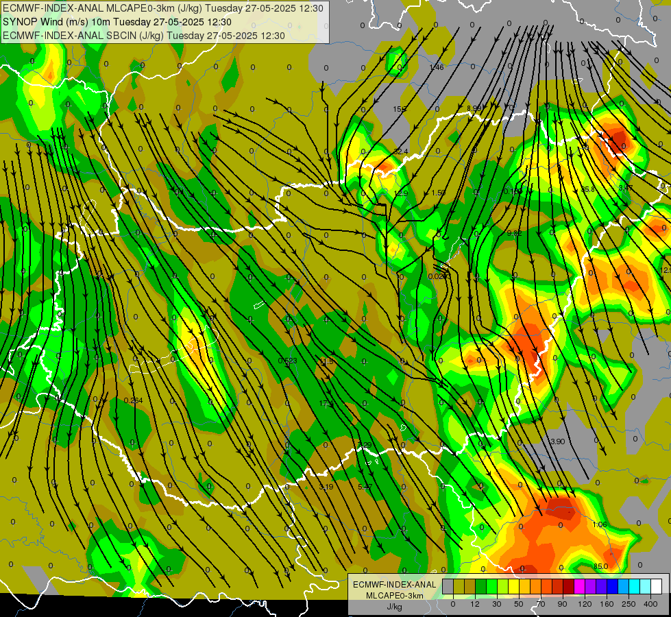Click the station value 3.47 on map

click(626, 188)
